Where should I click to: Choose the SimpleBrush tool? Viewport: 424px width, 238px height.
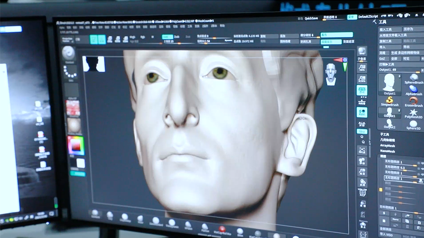[389, 101]
